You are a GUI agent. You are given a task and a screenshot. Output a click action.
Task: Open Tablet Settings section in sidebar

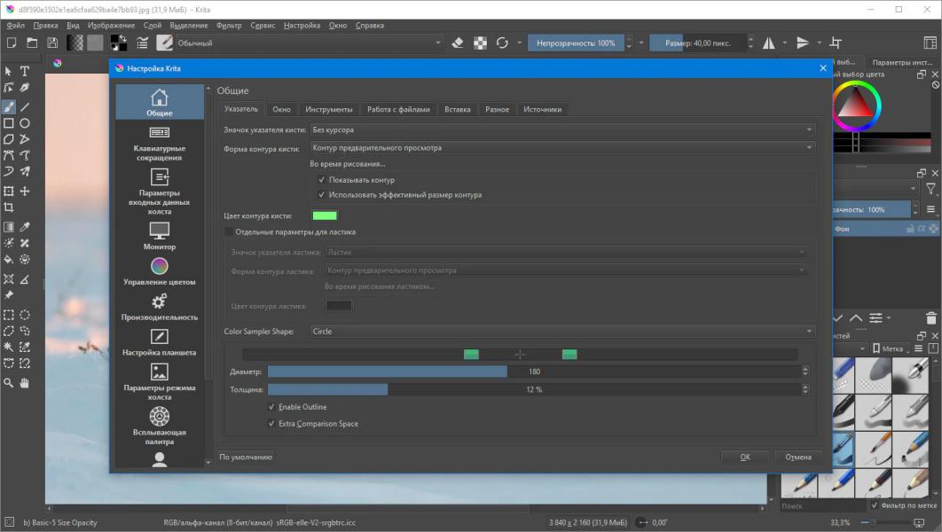coord(160,342)
